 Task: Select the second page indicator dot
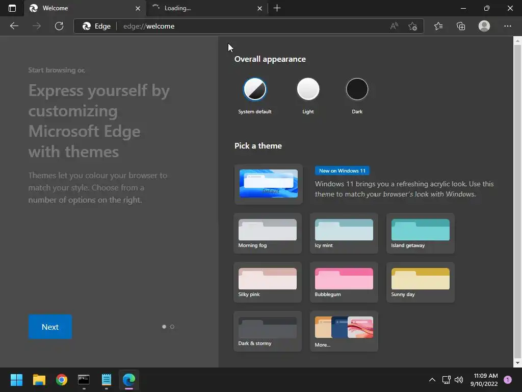click(172, 327)
